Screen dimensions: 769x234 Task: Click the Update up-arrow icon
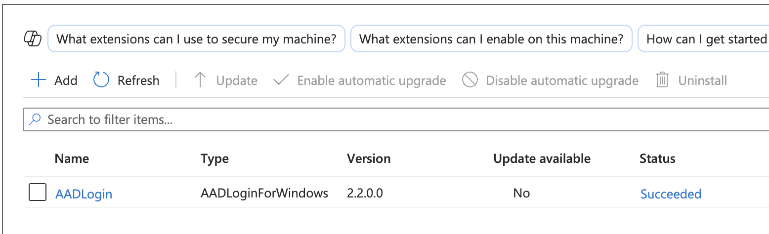tap(200, 80)
